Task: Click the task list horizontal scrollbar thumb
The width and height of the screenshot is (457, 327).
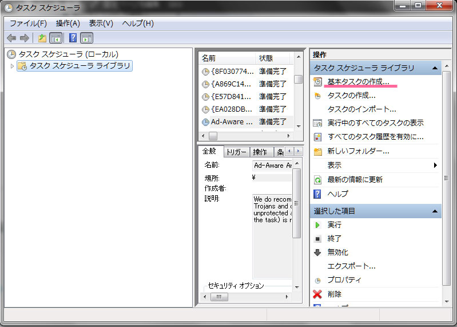Action: [213, 136]
